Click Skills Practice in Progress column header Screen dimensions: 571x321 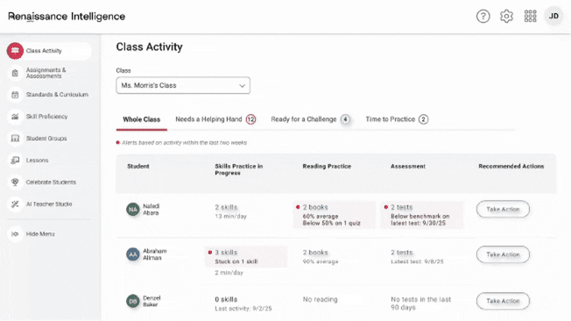click(x=239, y=169)
